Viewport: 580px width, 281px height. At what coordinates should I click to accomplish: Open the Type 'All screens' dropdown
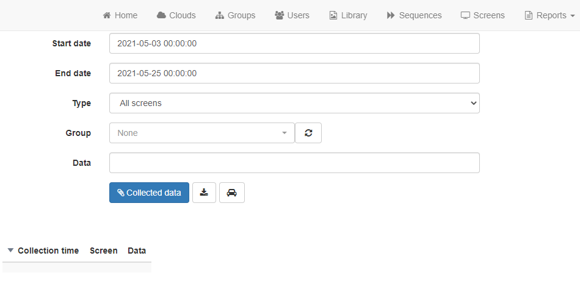click(294, 103)
